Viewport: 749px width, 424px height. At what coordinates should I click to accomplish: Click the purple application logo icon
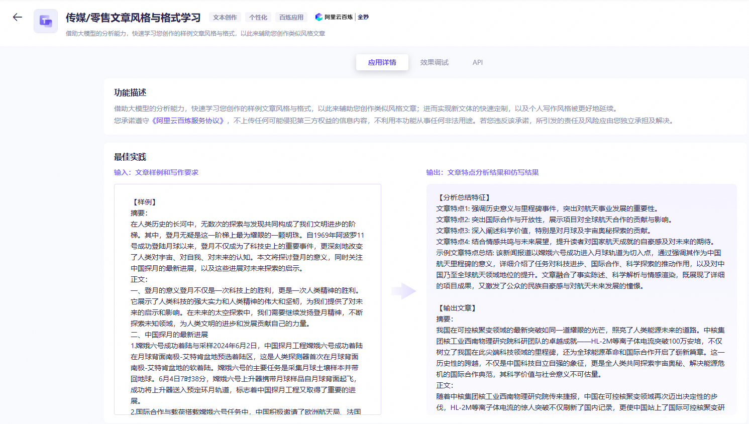(46, 21)
